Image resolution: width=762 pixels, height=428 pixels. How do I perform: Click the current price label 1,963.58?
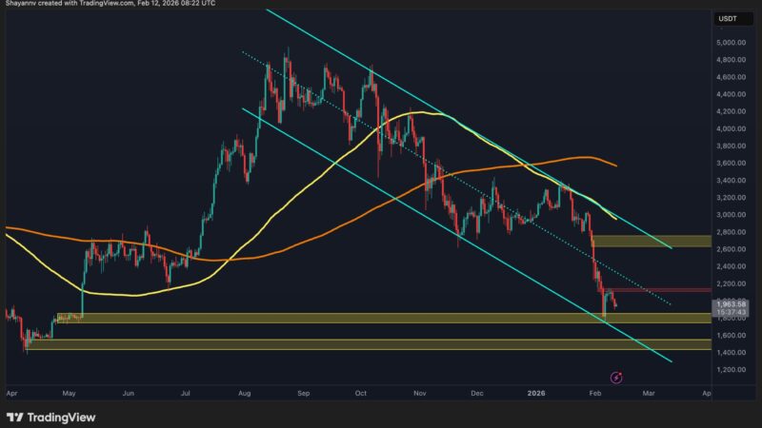tap(731, 304)
